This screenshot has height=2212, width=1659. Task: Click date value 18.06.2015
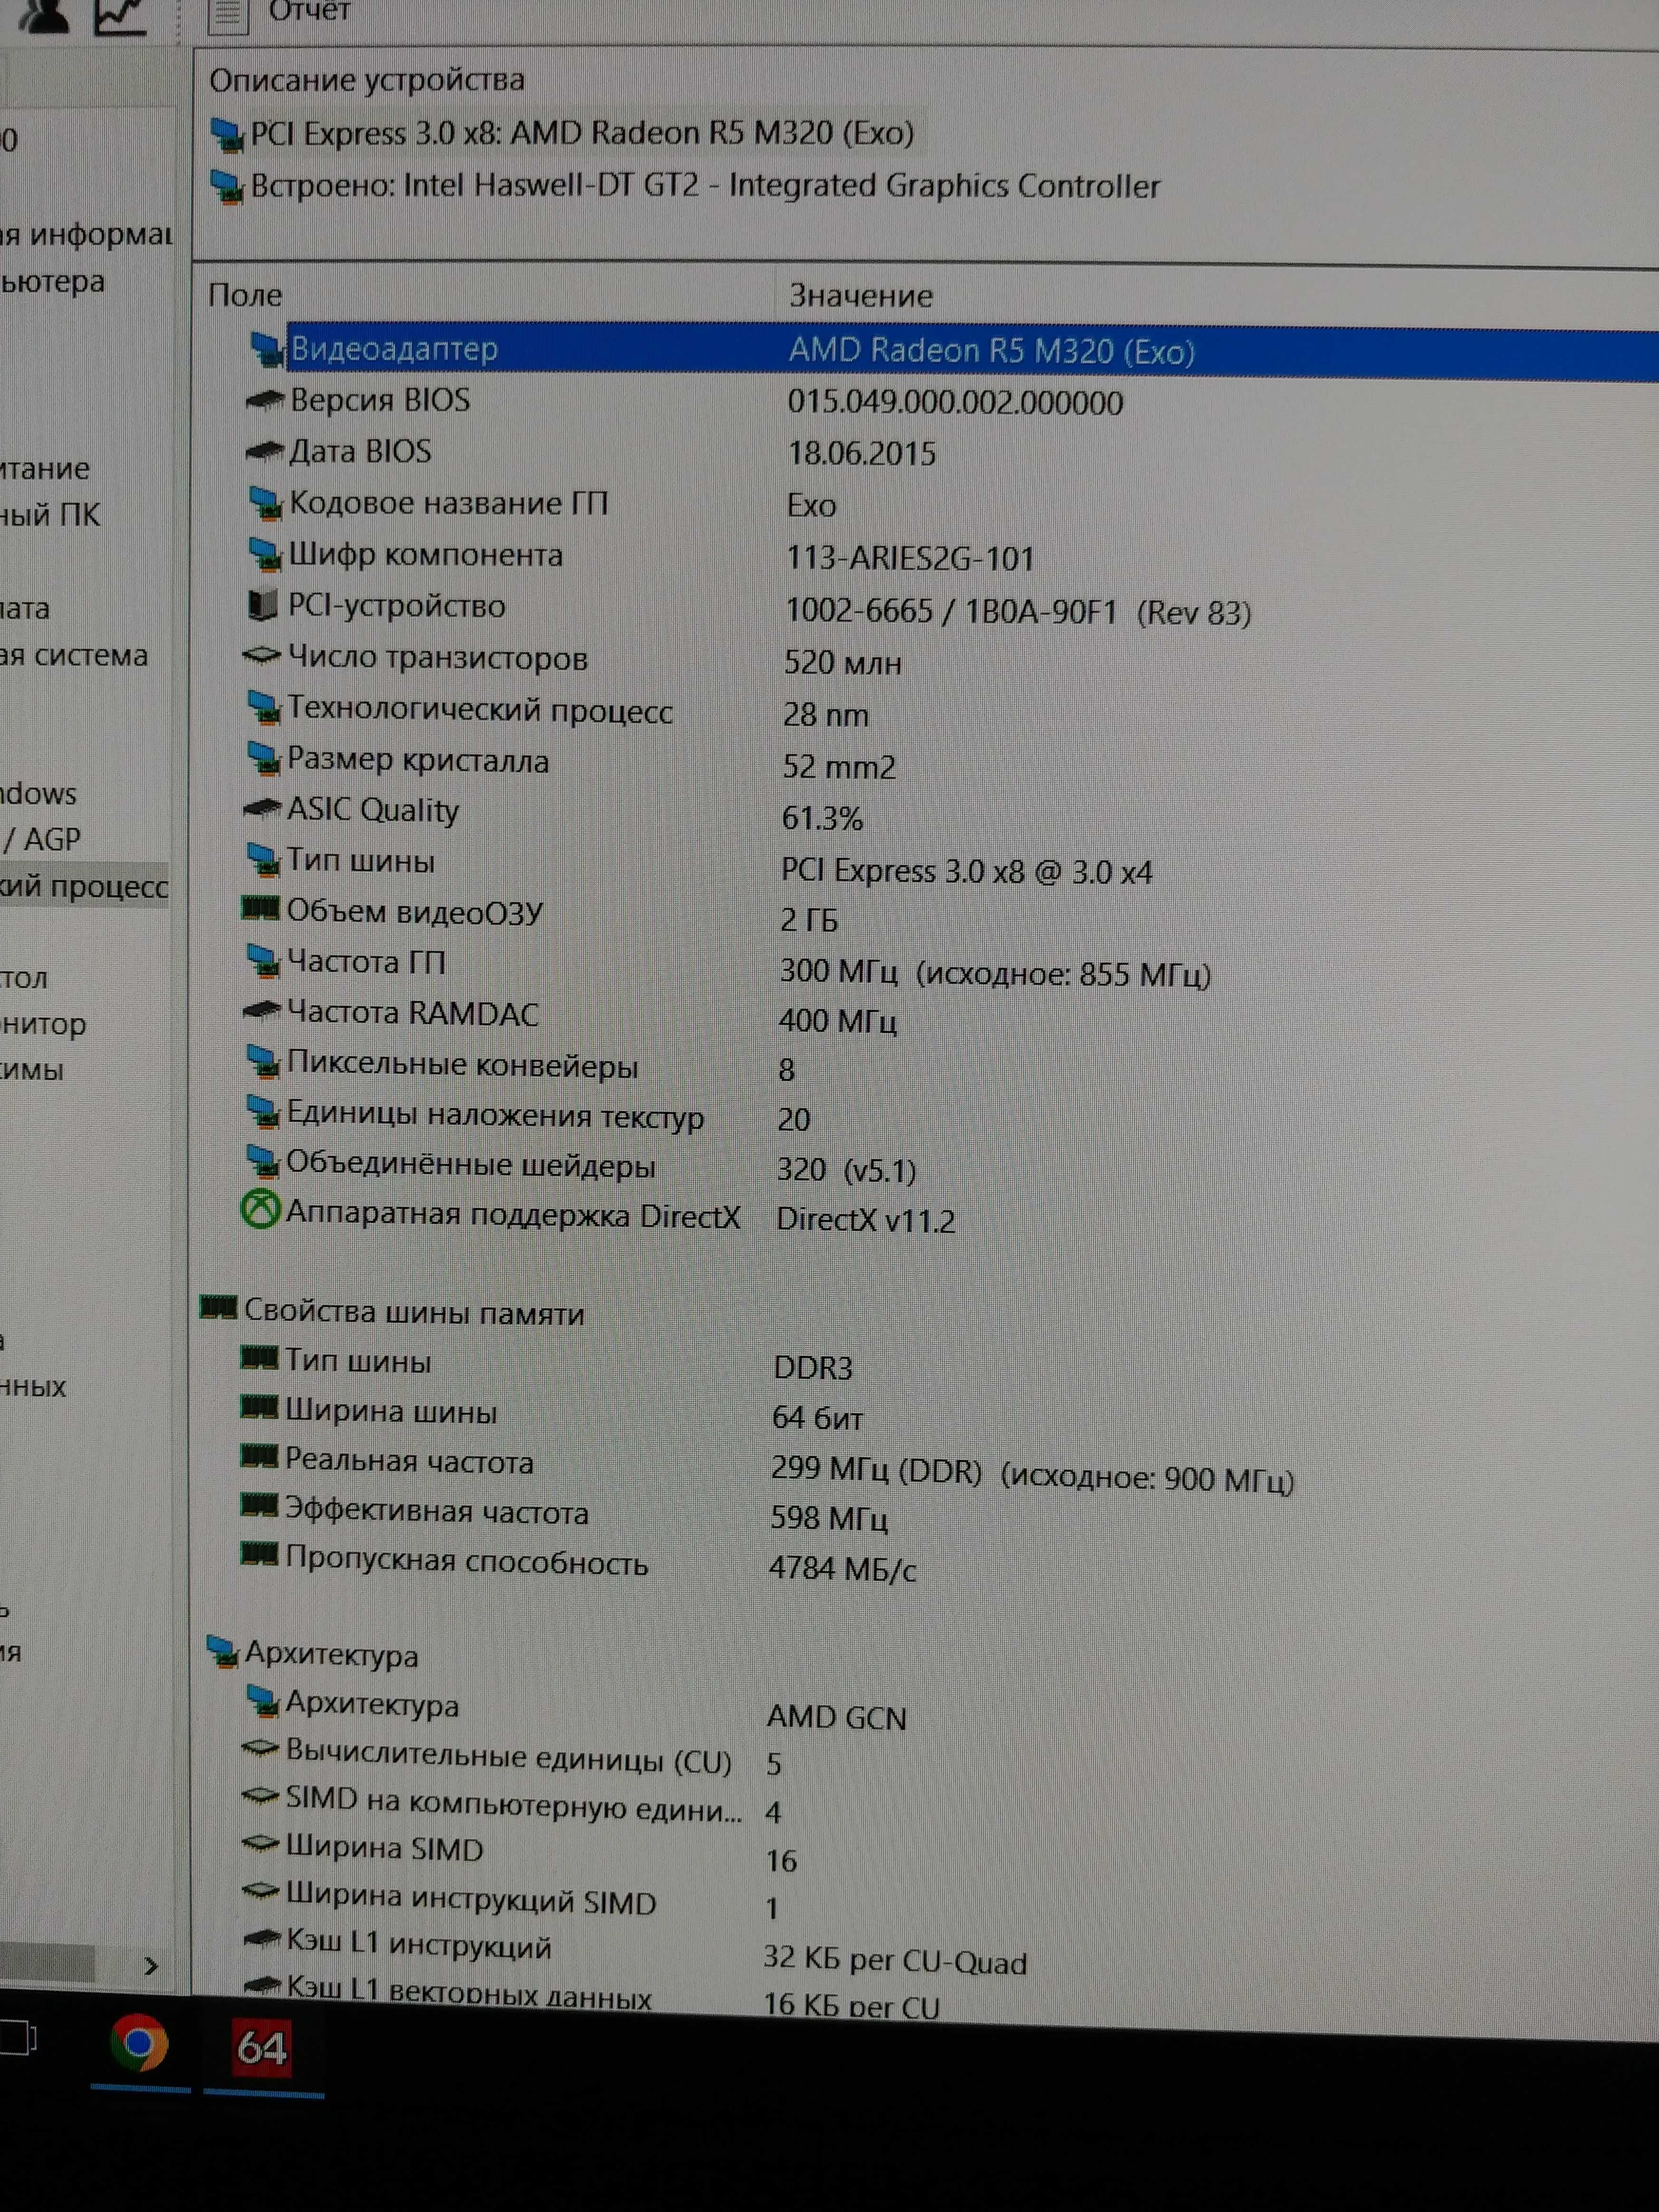pos(861,454)
